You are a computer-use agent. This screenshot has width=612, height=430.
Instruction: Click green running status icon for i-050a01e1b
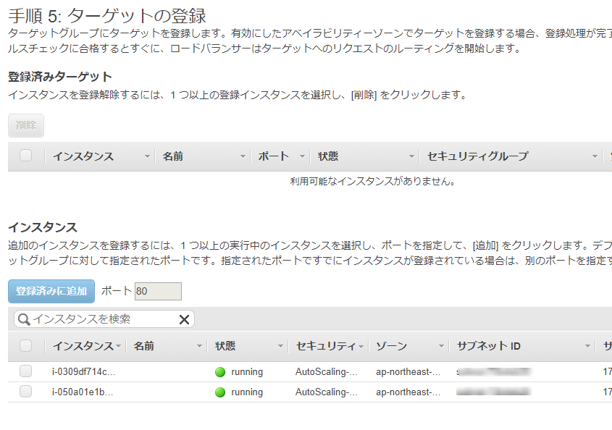[220, 392]
